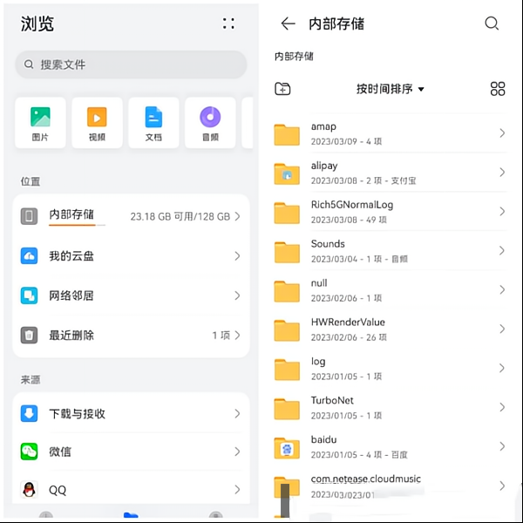Click chevron on 网络邻居 row
The height and width of the screenshot is (523, 523).
237,295
